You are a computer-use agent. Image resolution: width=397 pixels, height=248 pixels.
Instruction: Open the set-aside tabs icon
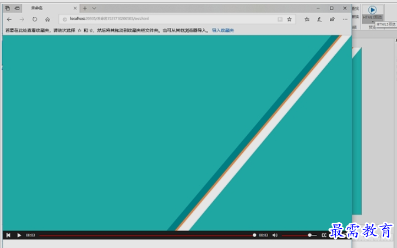tap(7, 8)
